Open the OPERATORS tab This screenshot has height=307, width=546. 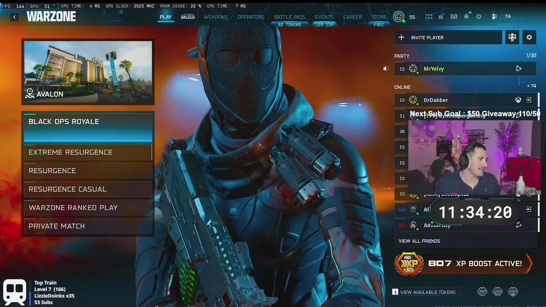251,17
